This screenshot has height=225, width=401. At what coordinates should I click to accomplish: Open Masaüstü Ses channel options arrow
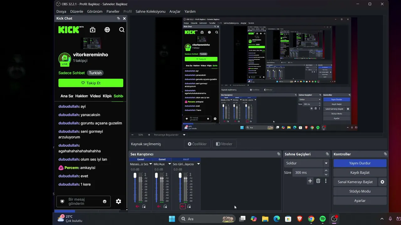point(151,164)
